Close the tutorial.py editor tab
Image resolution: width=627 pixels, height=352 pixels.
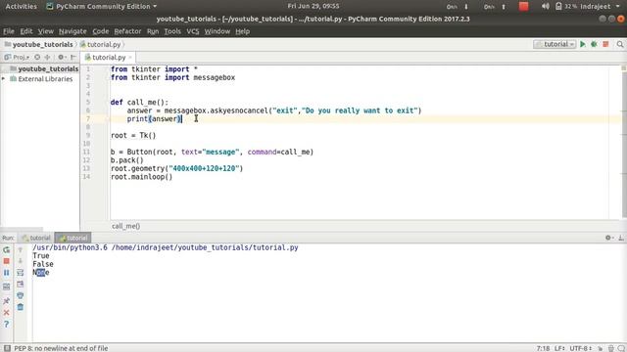130,58
